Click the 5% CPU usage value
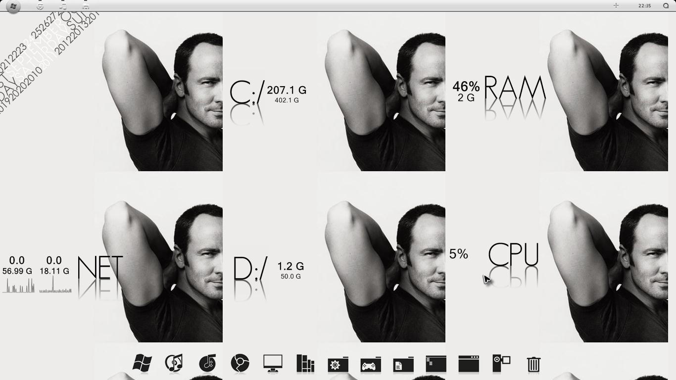This screenshot has width=676, height=380. click(459, 254)
